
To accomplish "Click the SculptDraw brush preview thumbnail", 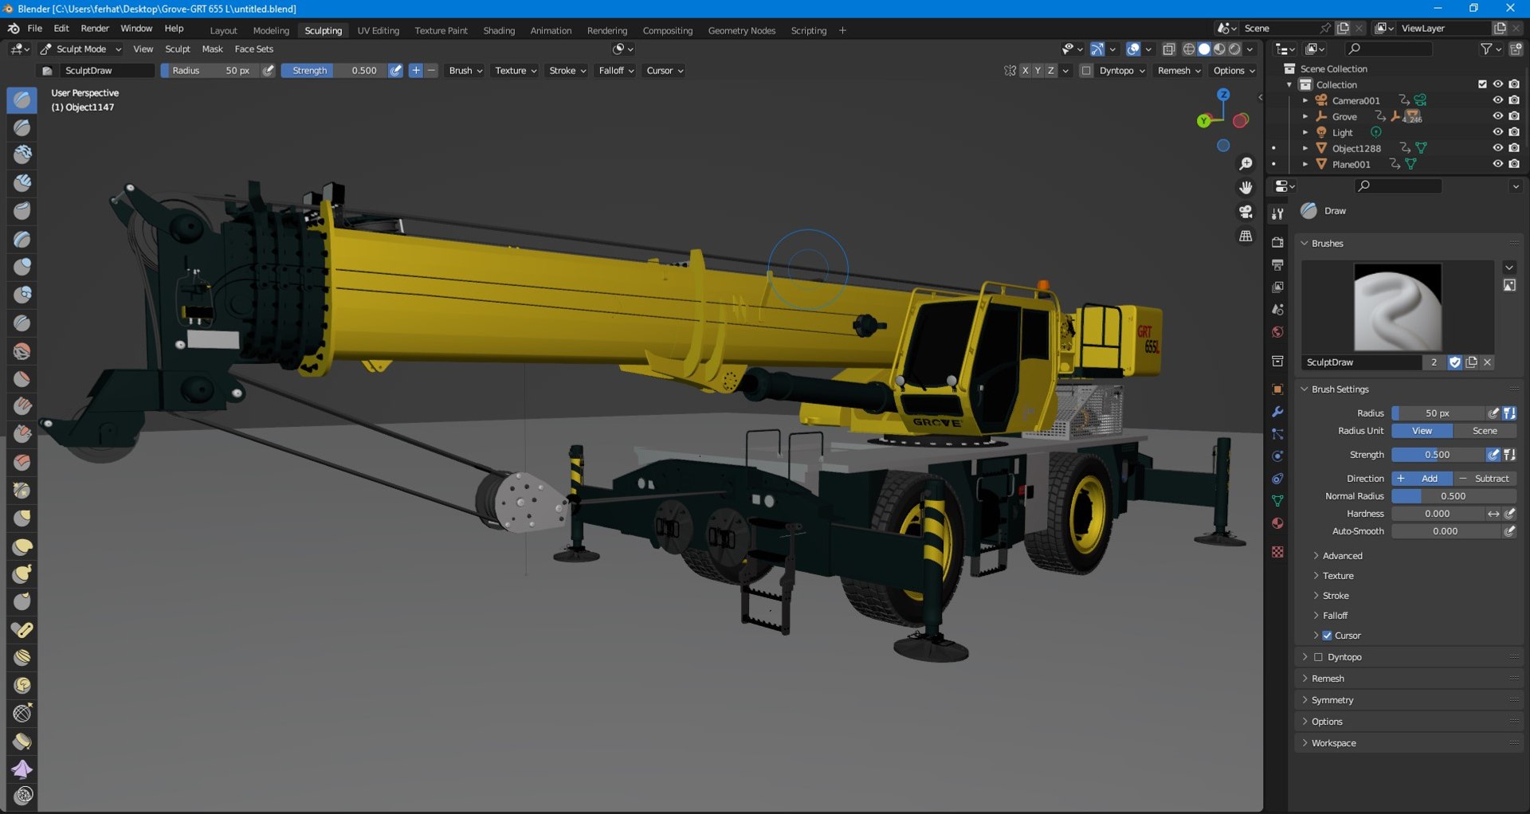I will pos(1398,307).
